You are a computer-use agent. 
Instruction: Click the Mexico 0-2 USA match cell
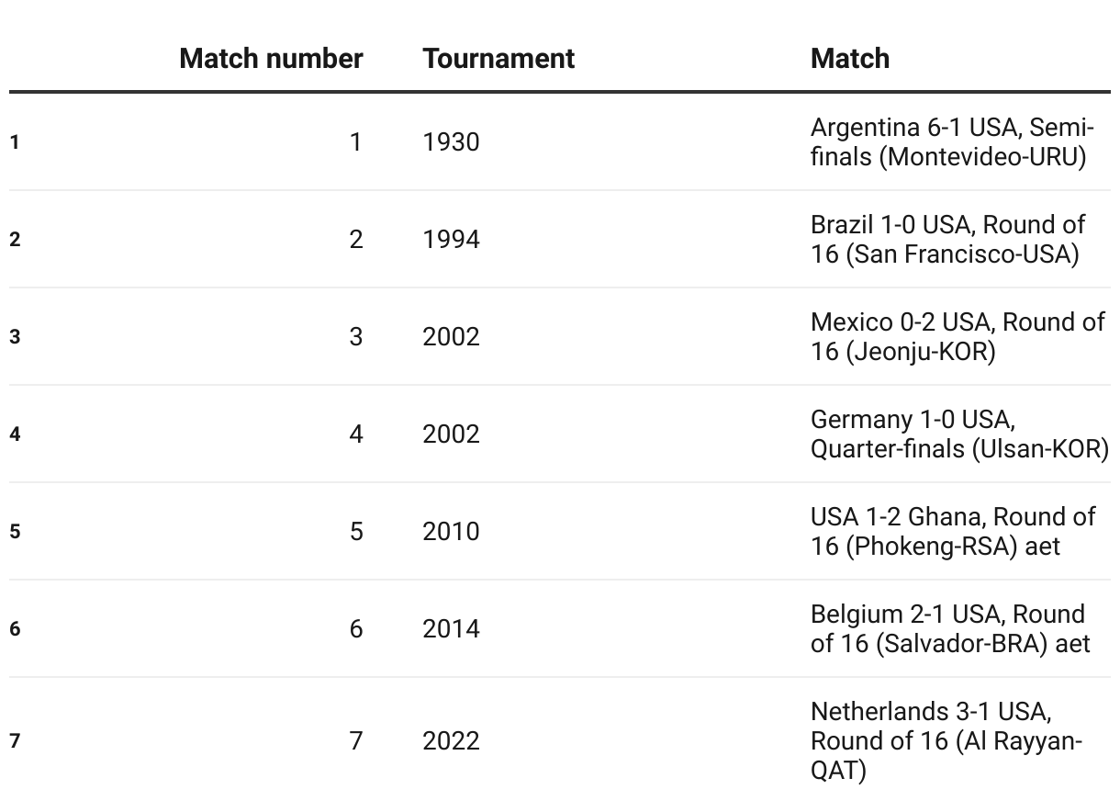click(x=958, y=337)
